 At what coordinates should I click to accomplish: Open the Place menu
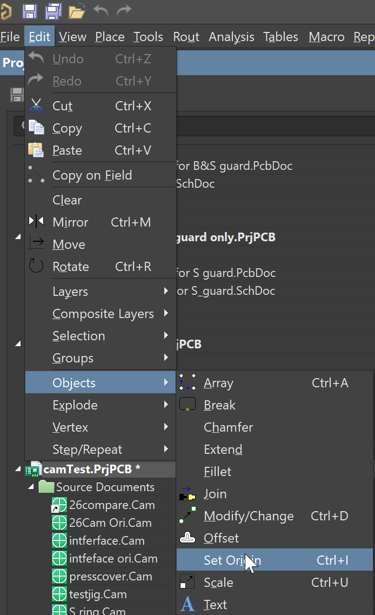[110, 37]
